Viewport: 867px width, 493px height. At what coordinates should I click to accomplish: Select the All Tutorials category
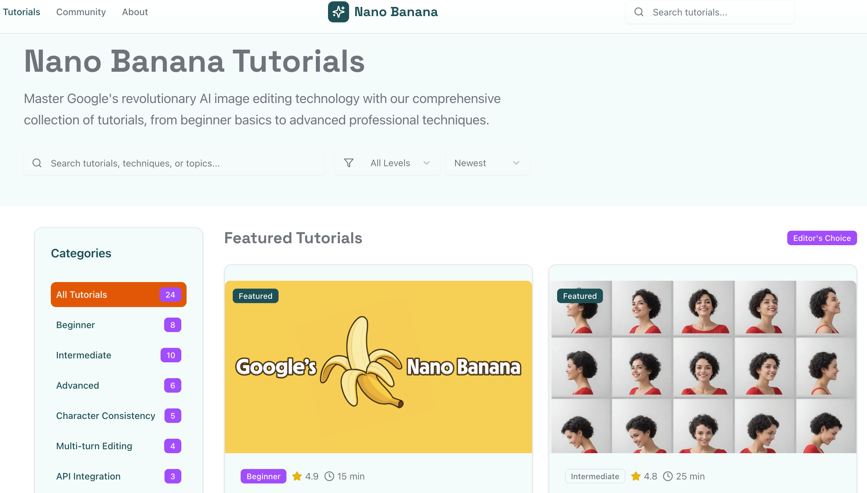click(119, 294)
